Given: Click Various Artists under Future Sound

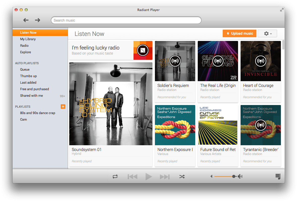Looking at the screenshot, I should pyautogui.click(x=211, y=154).
